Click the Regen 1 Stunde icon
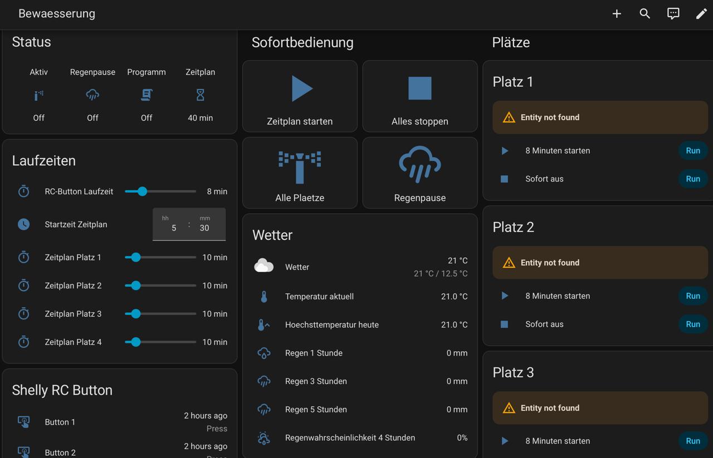Image resolution: width=713 pixels, height=458 pixels. 264,353
